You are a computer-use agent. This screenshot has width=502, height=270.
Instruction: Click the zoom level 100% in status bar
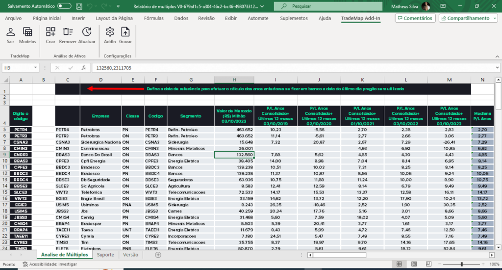(x=494, y=264)
